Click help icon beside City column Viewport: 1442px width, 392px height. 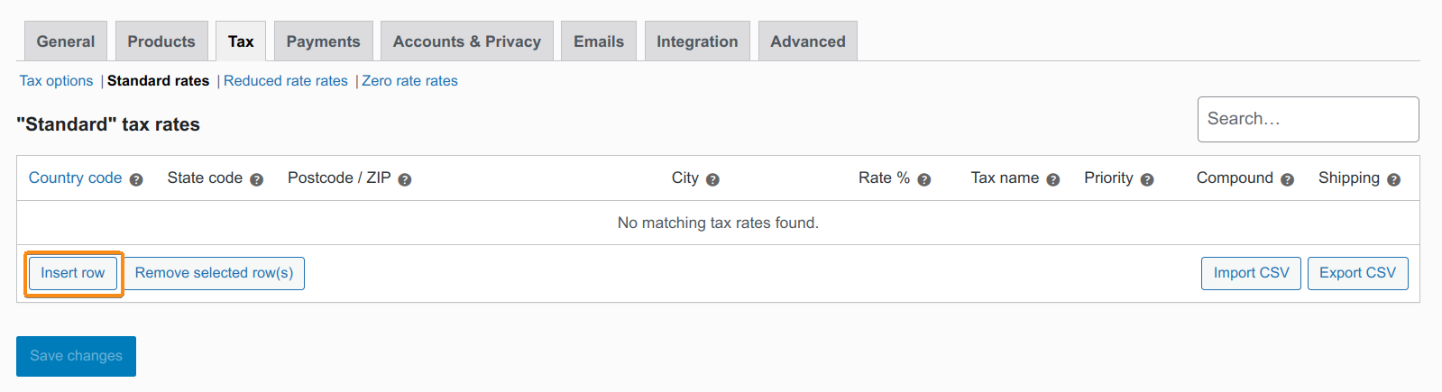712,179
